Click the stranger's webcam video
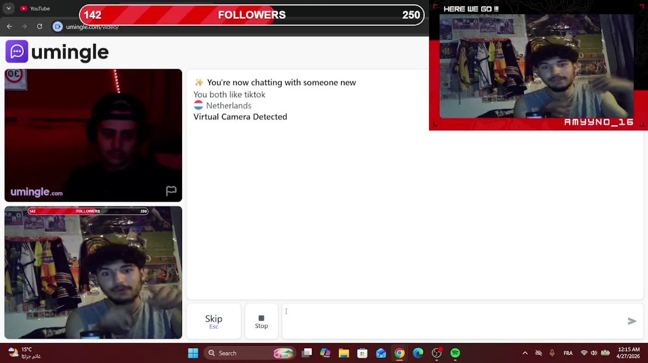The width and height of the screenshot is (648, 363). tap(93, 135)
